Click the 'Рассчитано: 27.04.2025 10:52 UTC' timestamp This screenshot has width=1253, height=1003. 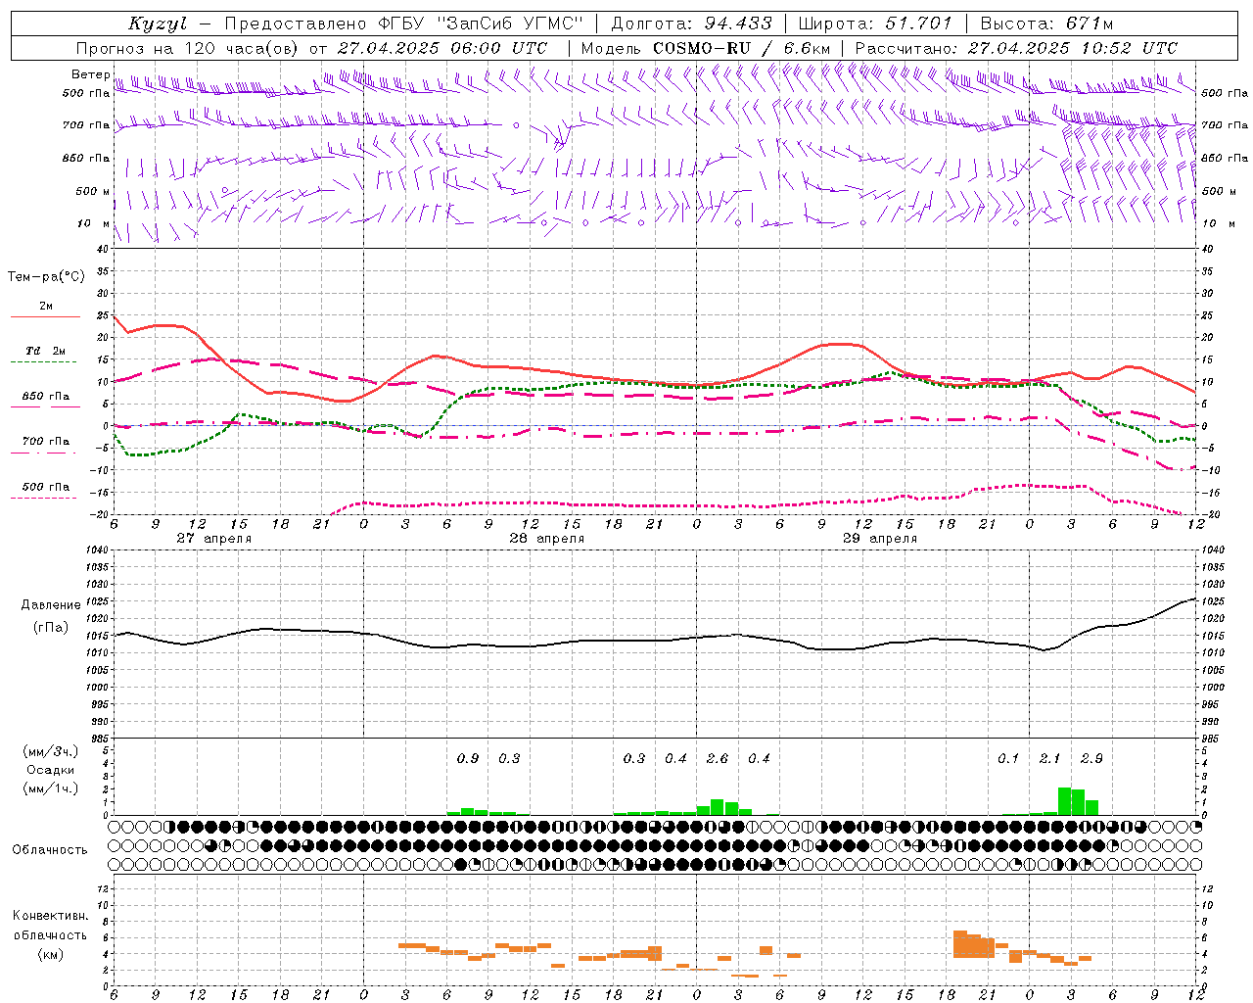click(x=1016, y=48)
